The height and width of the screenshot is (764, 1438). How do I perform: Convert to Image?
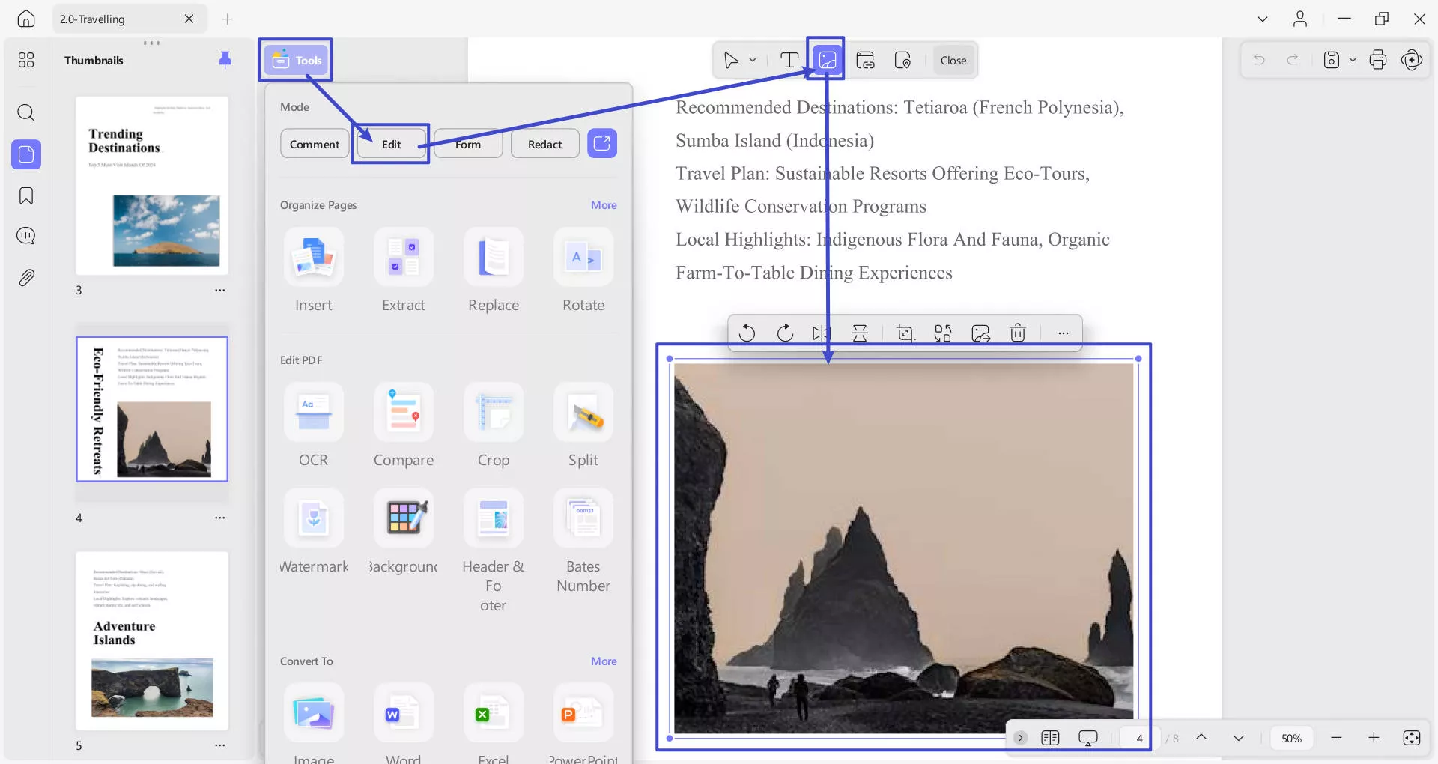(x=314, y=724)
